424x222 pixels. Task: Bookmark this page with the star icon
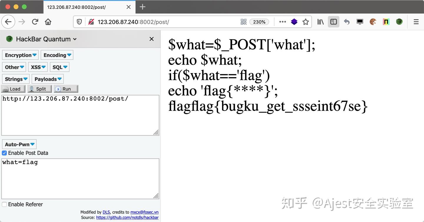[x=306, y=21]
